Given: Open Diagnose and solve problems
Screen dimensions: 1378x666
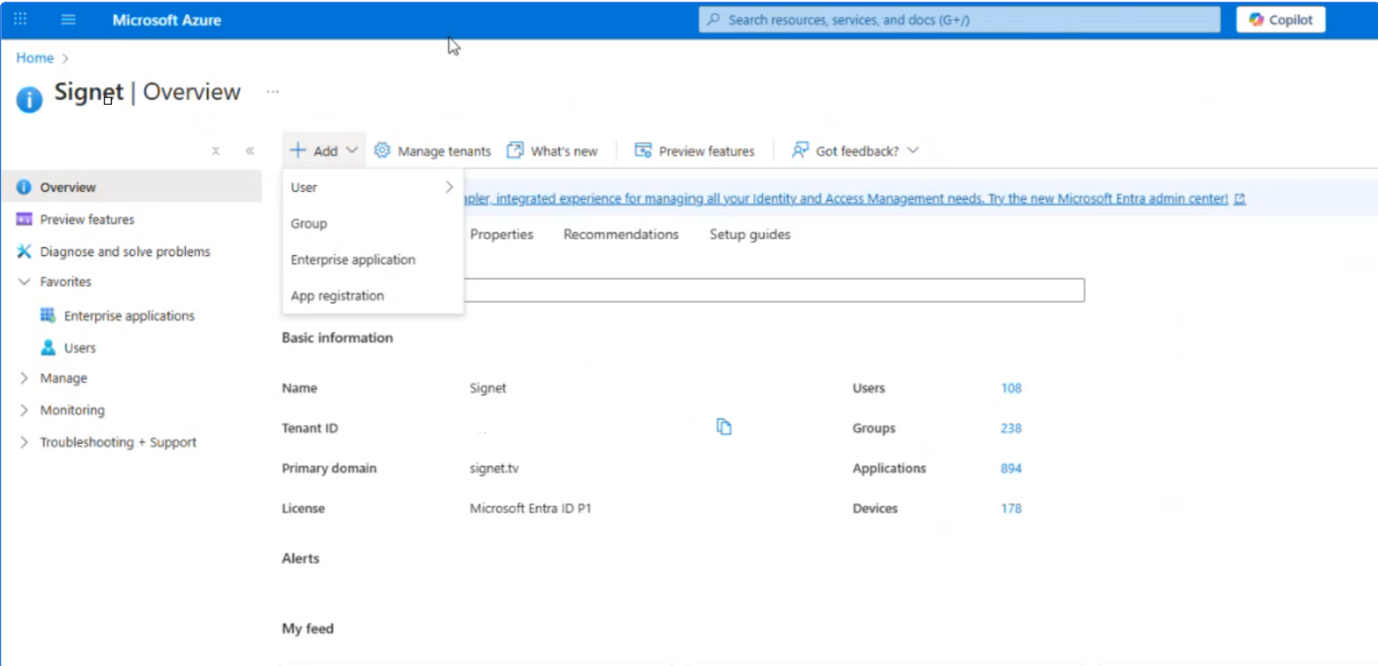Looking at the screenshot, I should (x=125, y=251).
